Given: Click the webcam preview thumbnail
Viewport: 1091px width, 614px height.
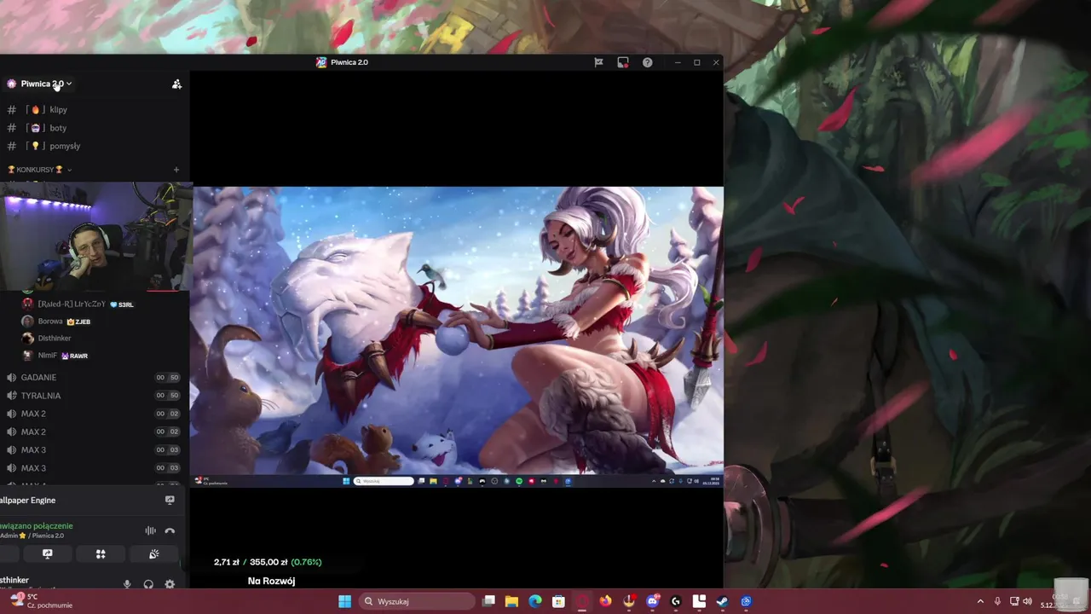Looking at the screenshot, I should (95, 236).
